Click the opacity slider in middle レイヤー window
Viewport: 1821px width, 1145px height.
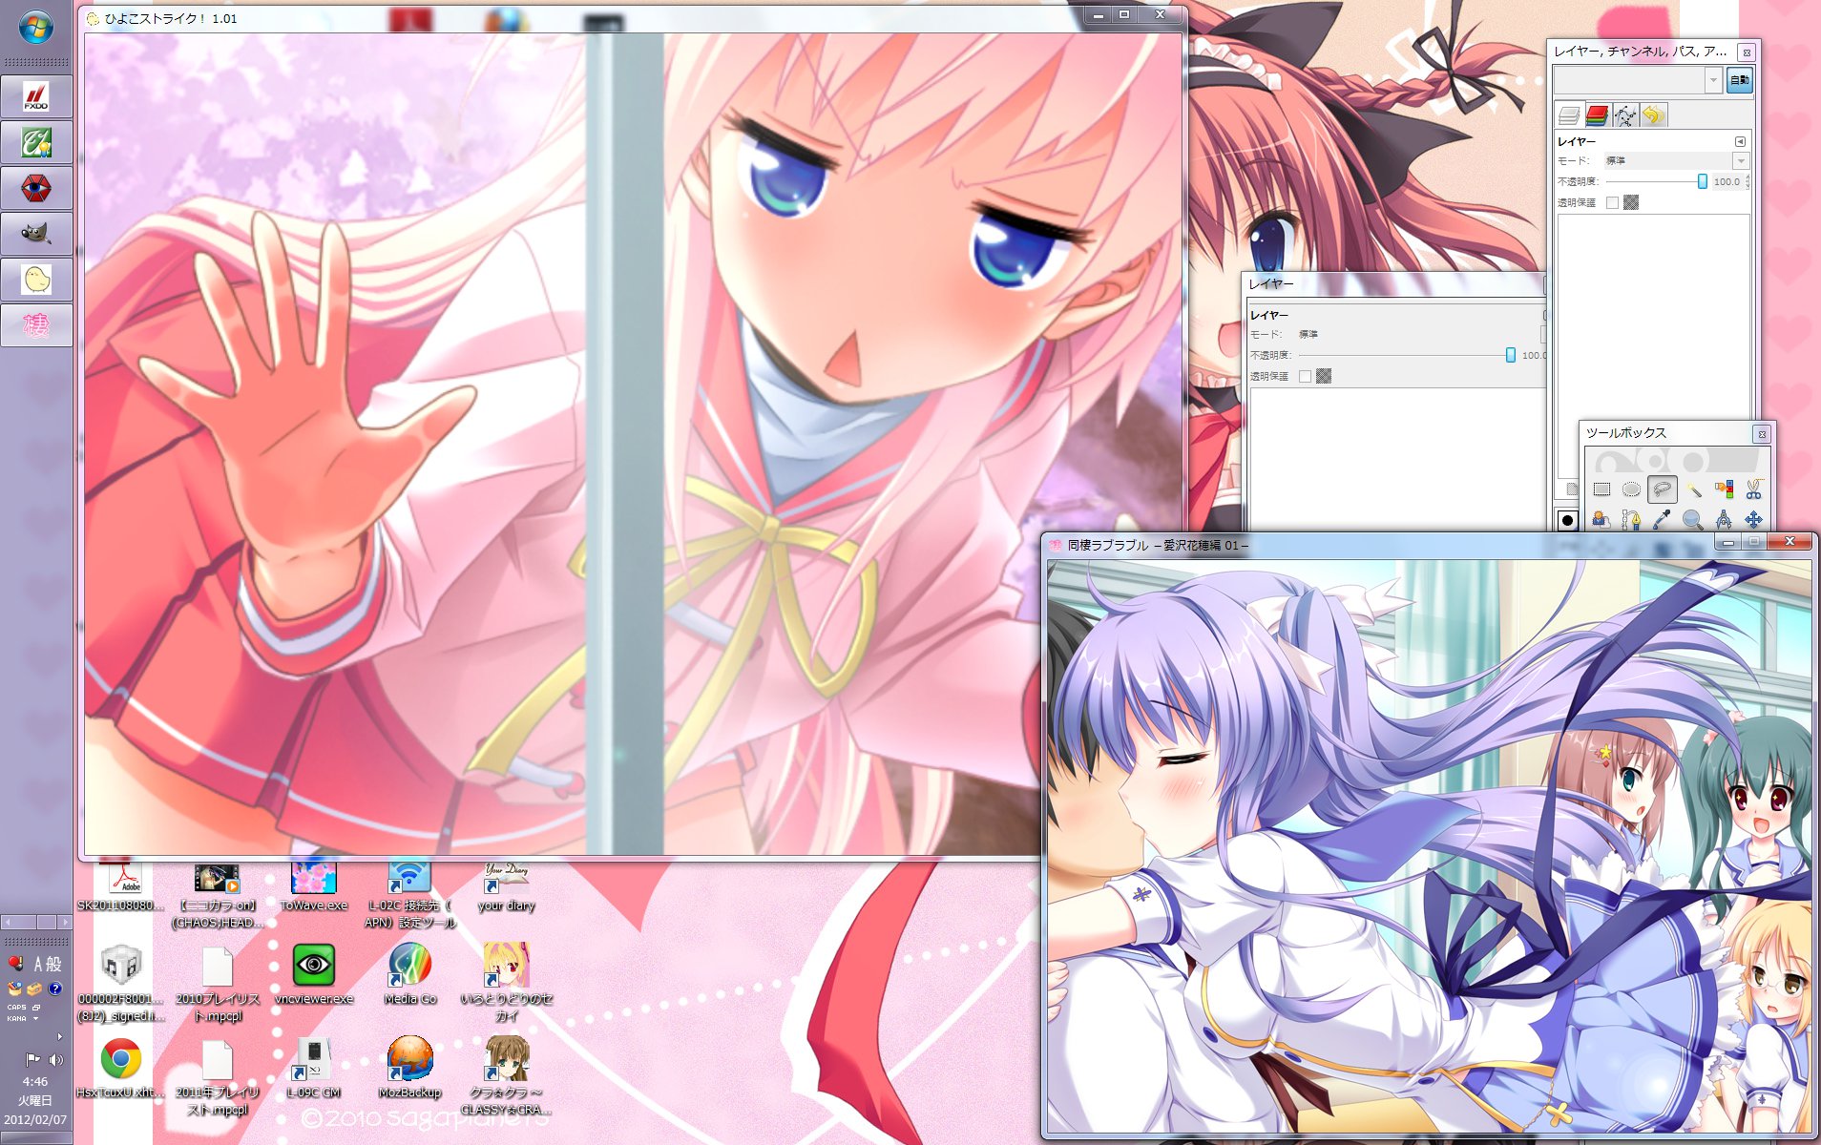click(x=1408, y=355)
